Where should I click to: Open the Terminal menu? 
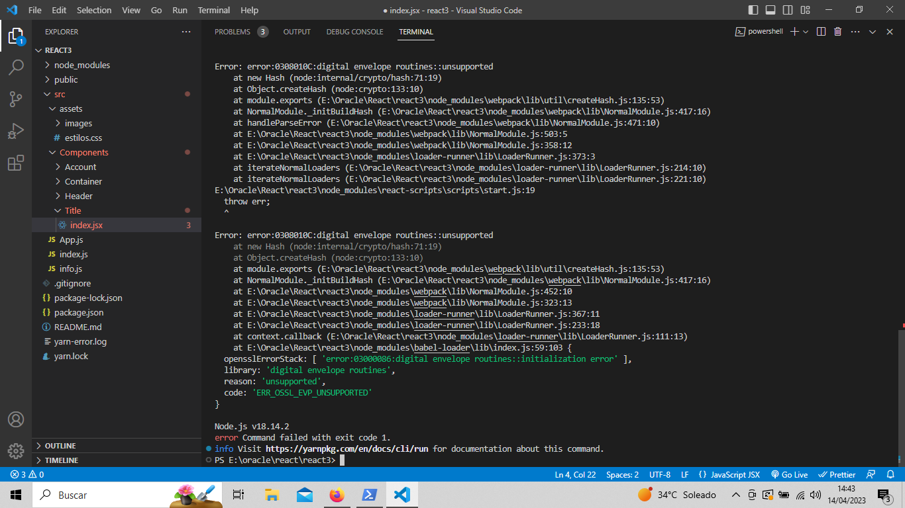tap(214, 10)
